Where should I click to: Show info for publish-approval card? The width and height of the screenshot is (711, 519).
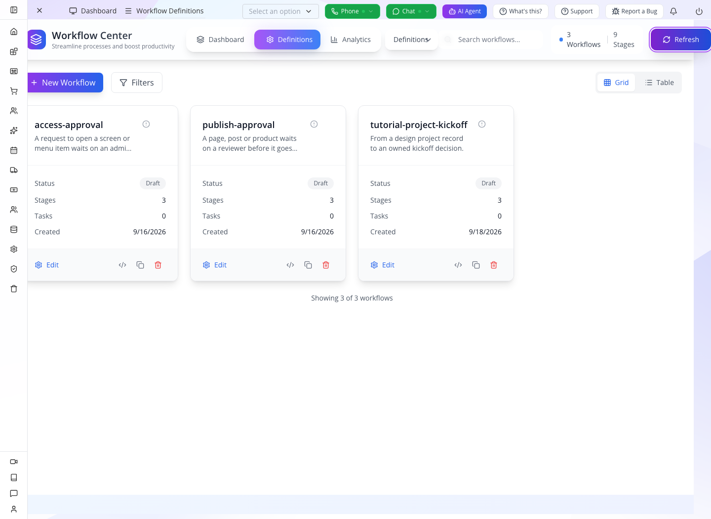[x=314, y=124]
